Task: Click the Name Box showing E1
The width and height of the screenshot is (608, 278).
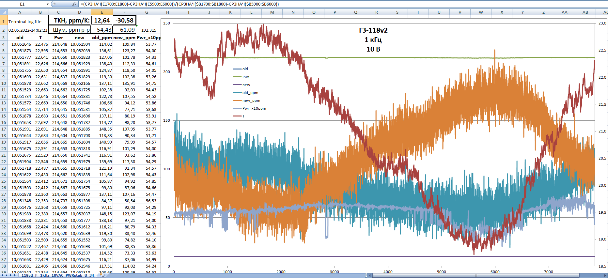Action: pyautogui.click(x=23, y=4)
